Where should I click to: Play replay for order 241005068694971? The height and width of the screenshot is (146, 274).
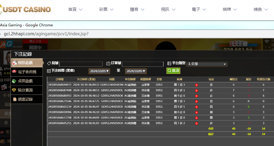pyautogui.click(x=197, y=85)
